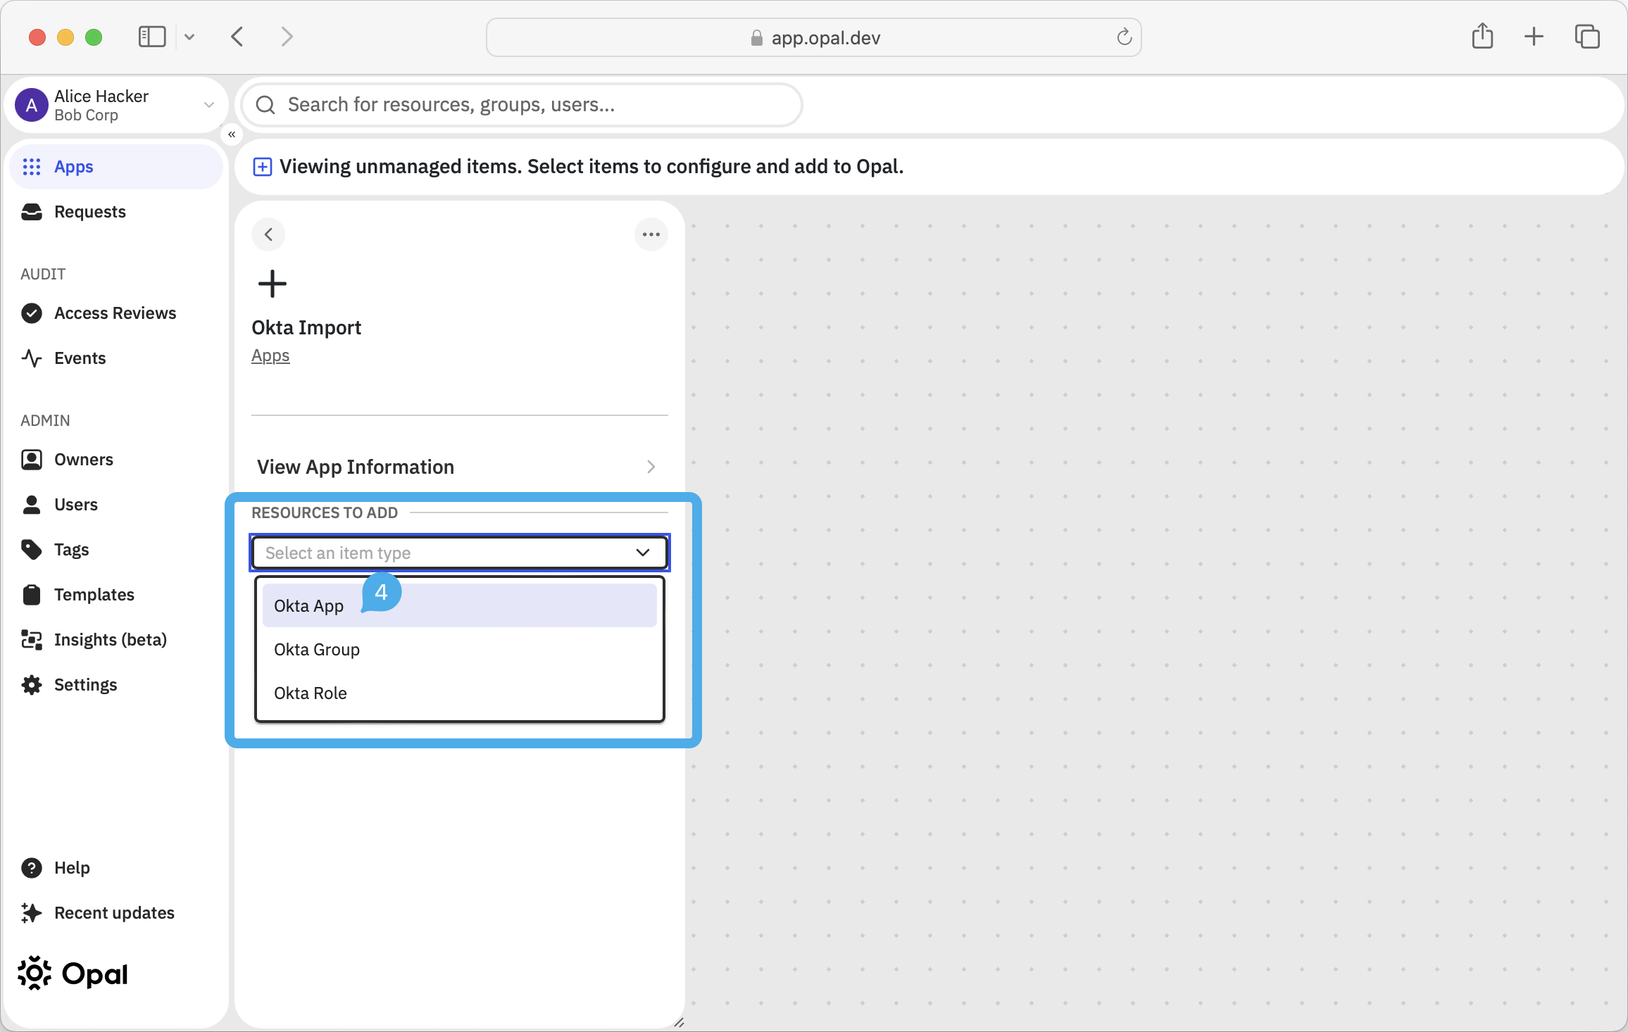Click the item type dropdown arrow

click(643, 553)
